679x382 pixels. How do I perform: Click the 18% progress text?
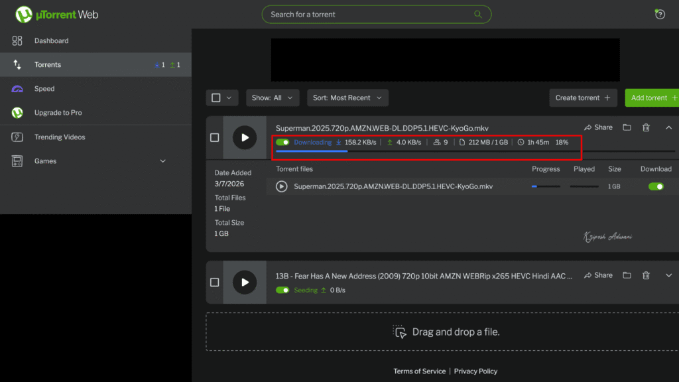pyautogui.click(x=562, y=142)
